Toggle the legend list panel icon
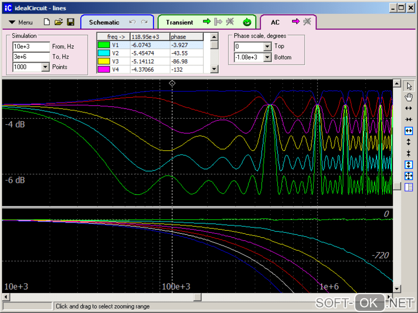418x313 pixels. [x=409, y=187]
